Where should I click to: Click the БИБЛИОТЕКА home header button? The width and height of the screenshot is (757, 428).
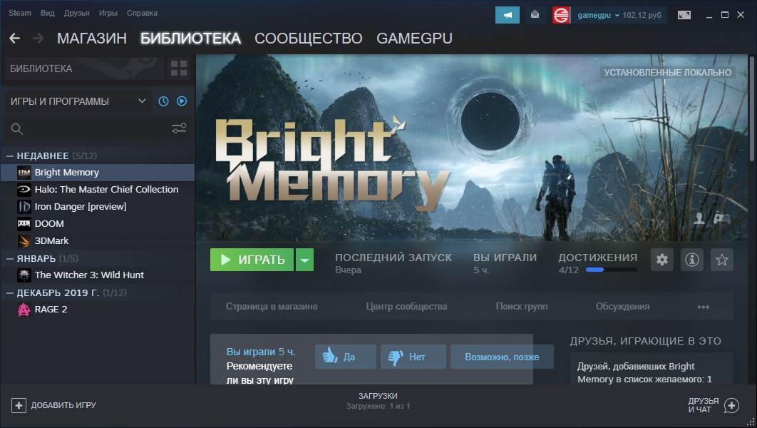85,68
